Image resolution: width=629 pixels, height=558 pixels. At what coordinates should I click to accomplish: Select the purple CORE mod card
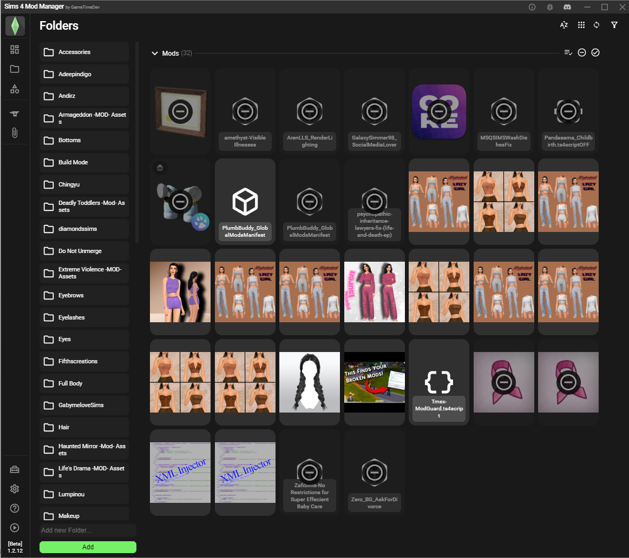tap(439, 111)
